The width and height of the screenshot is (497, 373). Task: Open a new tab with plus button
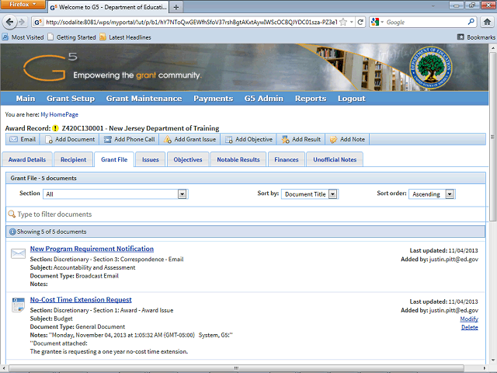point(176,7)
